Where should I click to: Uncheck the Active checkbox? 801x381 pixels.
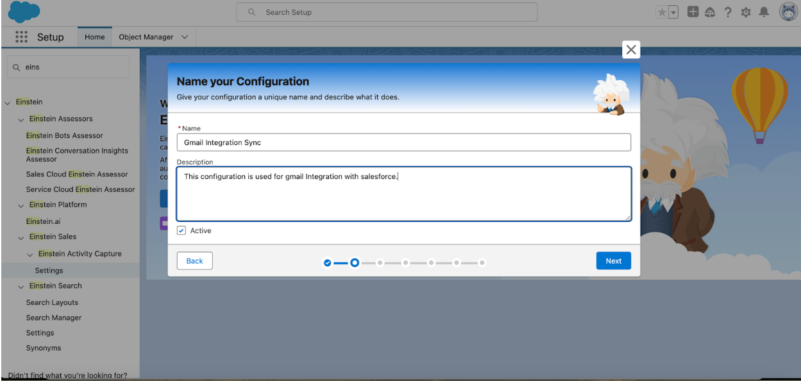[x=181, y=230]
